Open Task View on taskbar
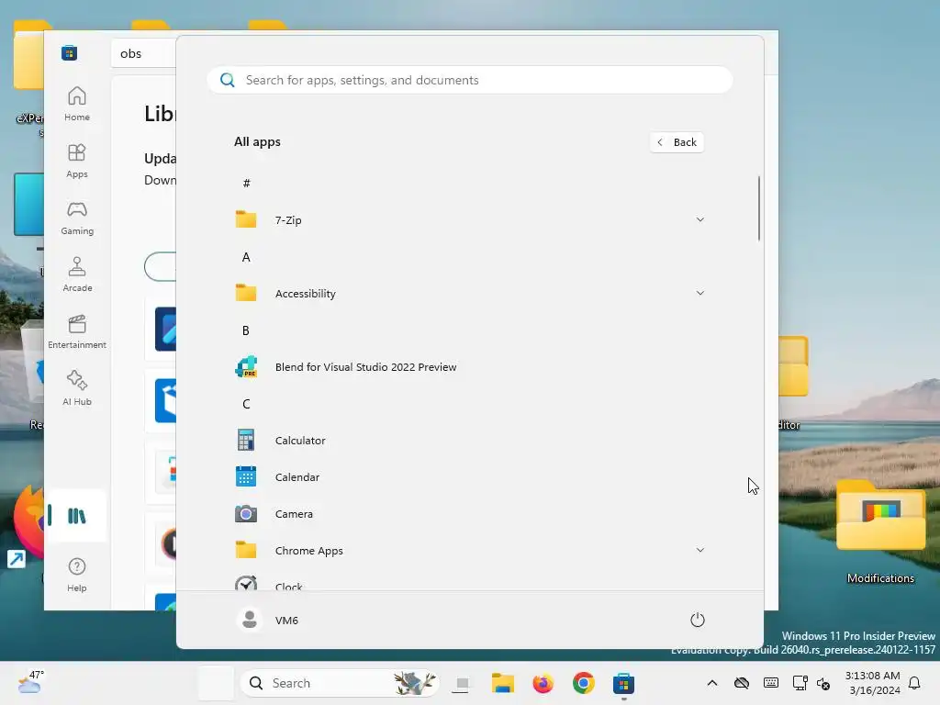 click(462, 683)
